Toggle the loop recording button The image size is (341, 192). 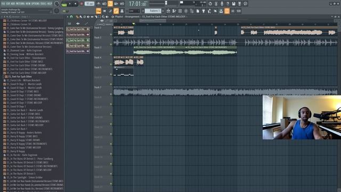[x=122, y=4]
